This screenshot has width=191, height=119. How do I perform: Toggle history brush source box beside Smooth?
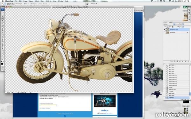coord(165,88)
